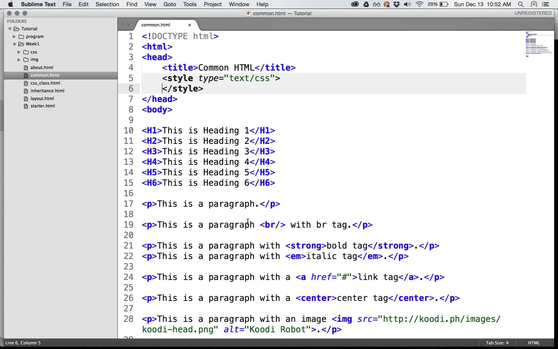Change Tab Size: 4 setting

click(497, 343)
